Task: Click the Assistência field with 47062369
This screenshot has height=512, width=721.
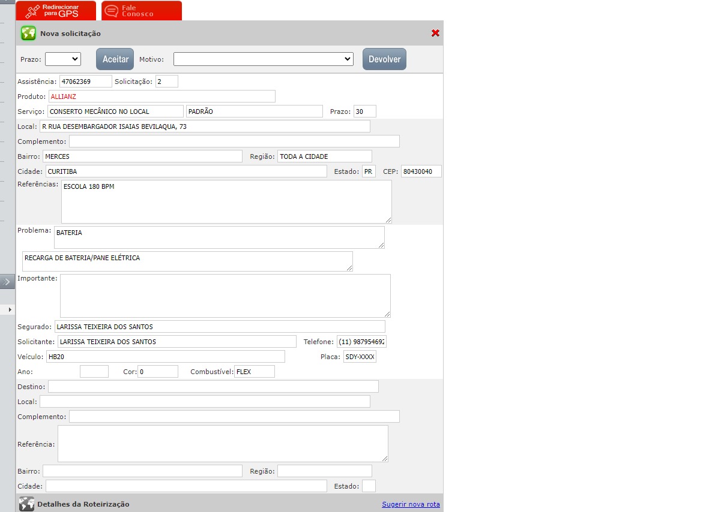Action: pyautogui.click(x=86, y=81)
